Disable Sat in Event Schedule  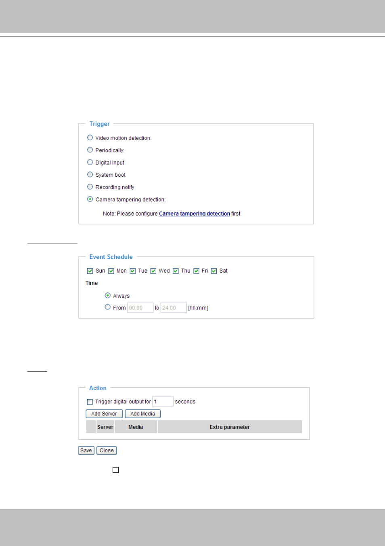coord(214,271)
